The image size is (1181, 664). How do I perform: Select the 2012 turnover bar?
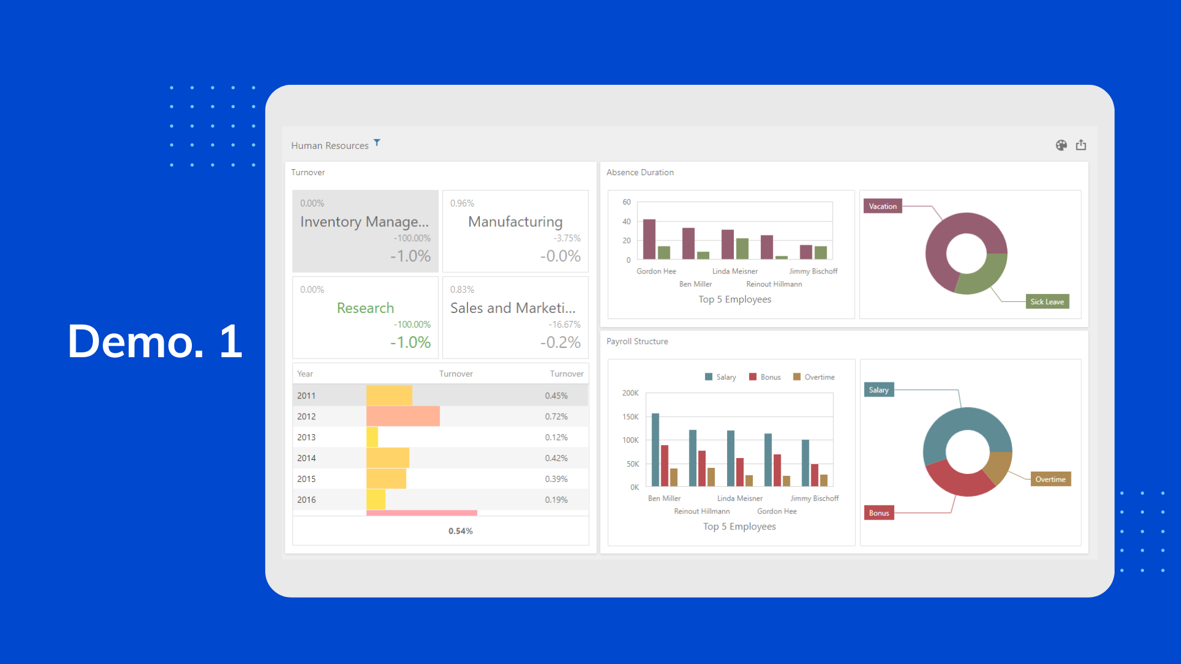[x=403, y=416]
